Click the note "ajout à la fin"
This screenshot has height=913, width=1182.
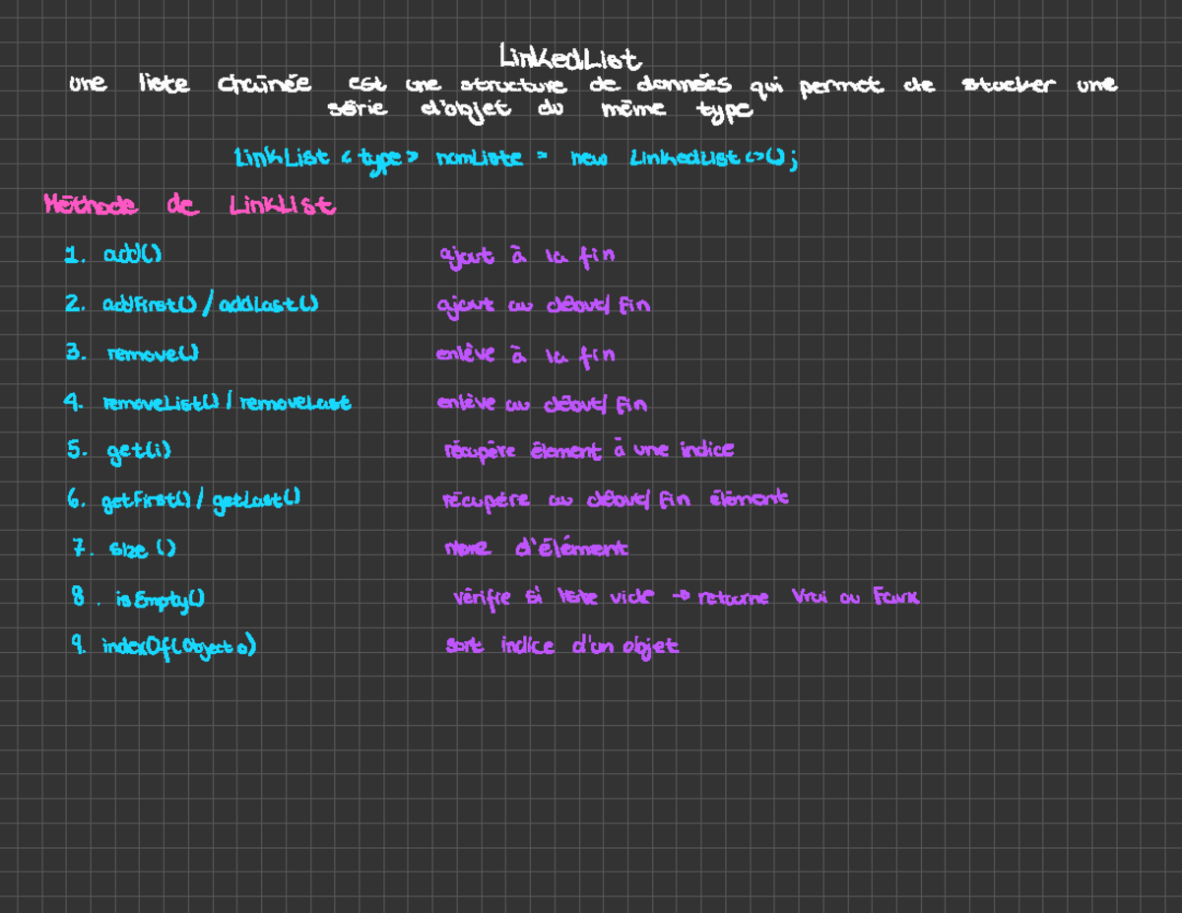coord(528,253)
